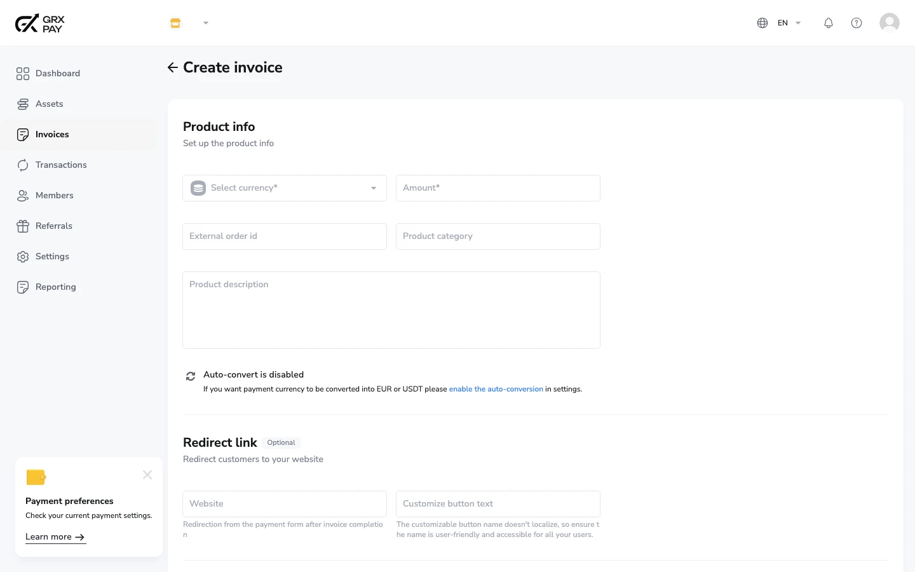Image resolution: width=915 pixels, height=572 pixels.
Task: Follow the enable the auto-conversion link
Action: (x=496, y=389)
